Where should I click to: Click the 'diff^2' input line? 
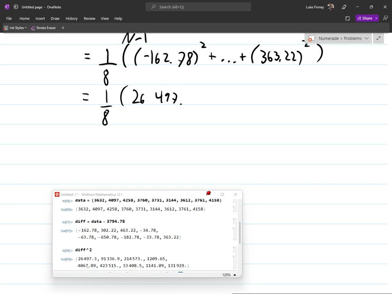83,250
